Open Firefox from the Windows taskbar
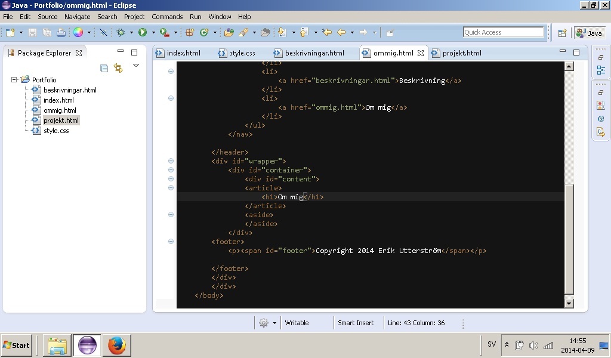 tap(117, 345)
